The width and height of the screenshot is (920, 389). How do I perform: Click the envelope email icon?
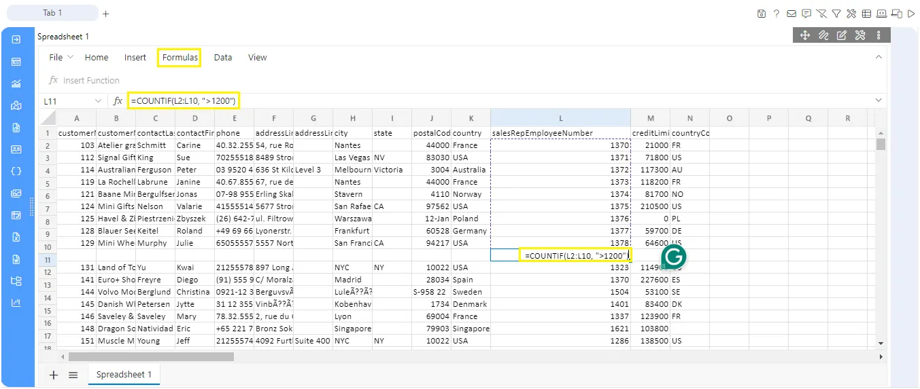coord(791,13)
